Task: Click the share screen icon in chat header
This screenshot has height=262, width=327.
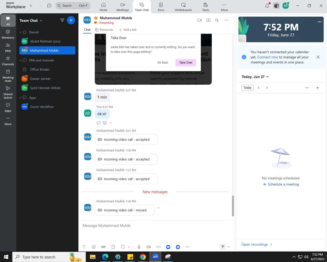Action: pyautogui.click(x=208, y=20)
